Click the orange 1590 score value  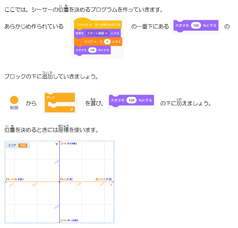click(x=23, y=146)
